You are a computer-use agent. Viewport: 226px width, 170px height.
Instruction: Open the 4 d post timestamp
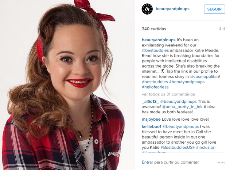(x=222, y=29)
